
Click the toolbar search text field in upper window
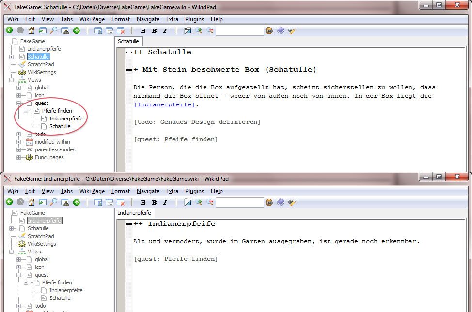239,30
